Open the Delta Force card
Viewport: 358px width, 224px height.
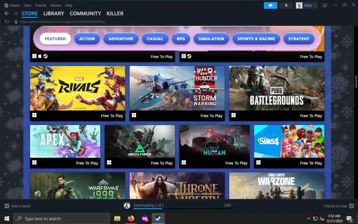pos(140,147)
